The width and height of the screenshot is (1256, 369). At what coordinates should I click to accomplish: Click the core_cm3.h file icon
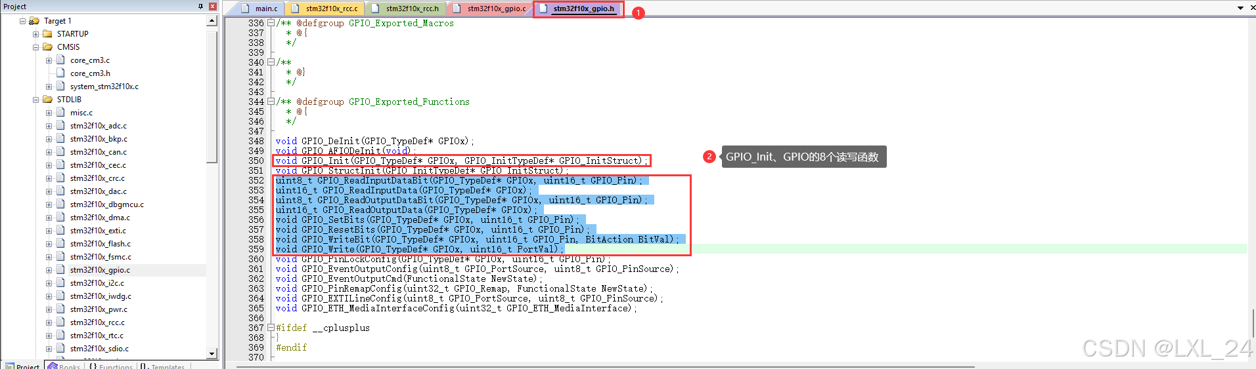[x=60, y=73]
